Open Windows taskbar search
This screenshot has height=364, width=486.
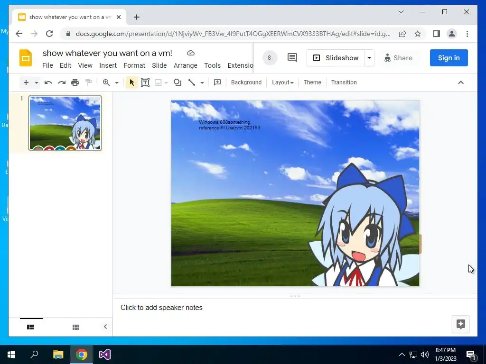coord(34,355)
